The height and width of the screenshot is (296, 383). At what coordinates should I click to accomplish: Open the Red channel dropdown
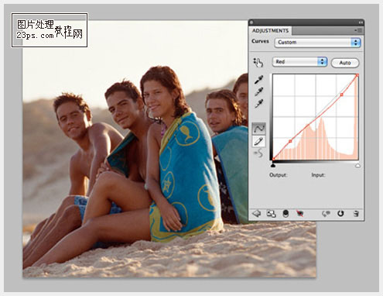coord(299,62)
